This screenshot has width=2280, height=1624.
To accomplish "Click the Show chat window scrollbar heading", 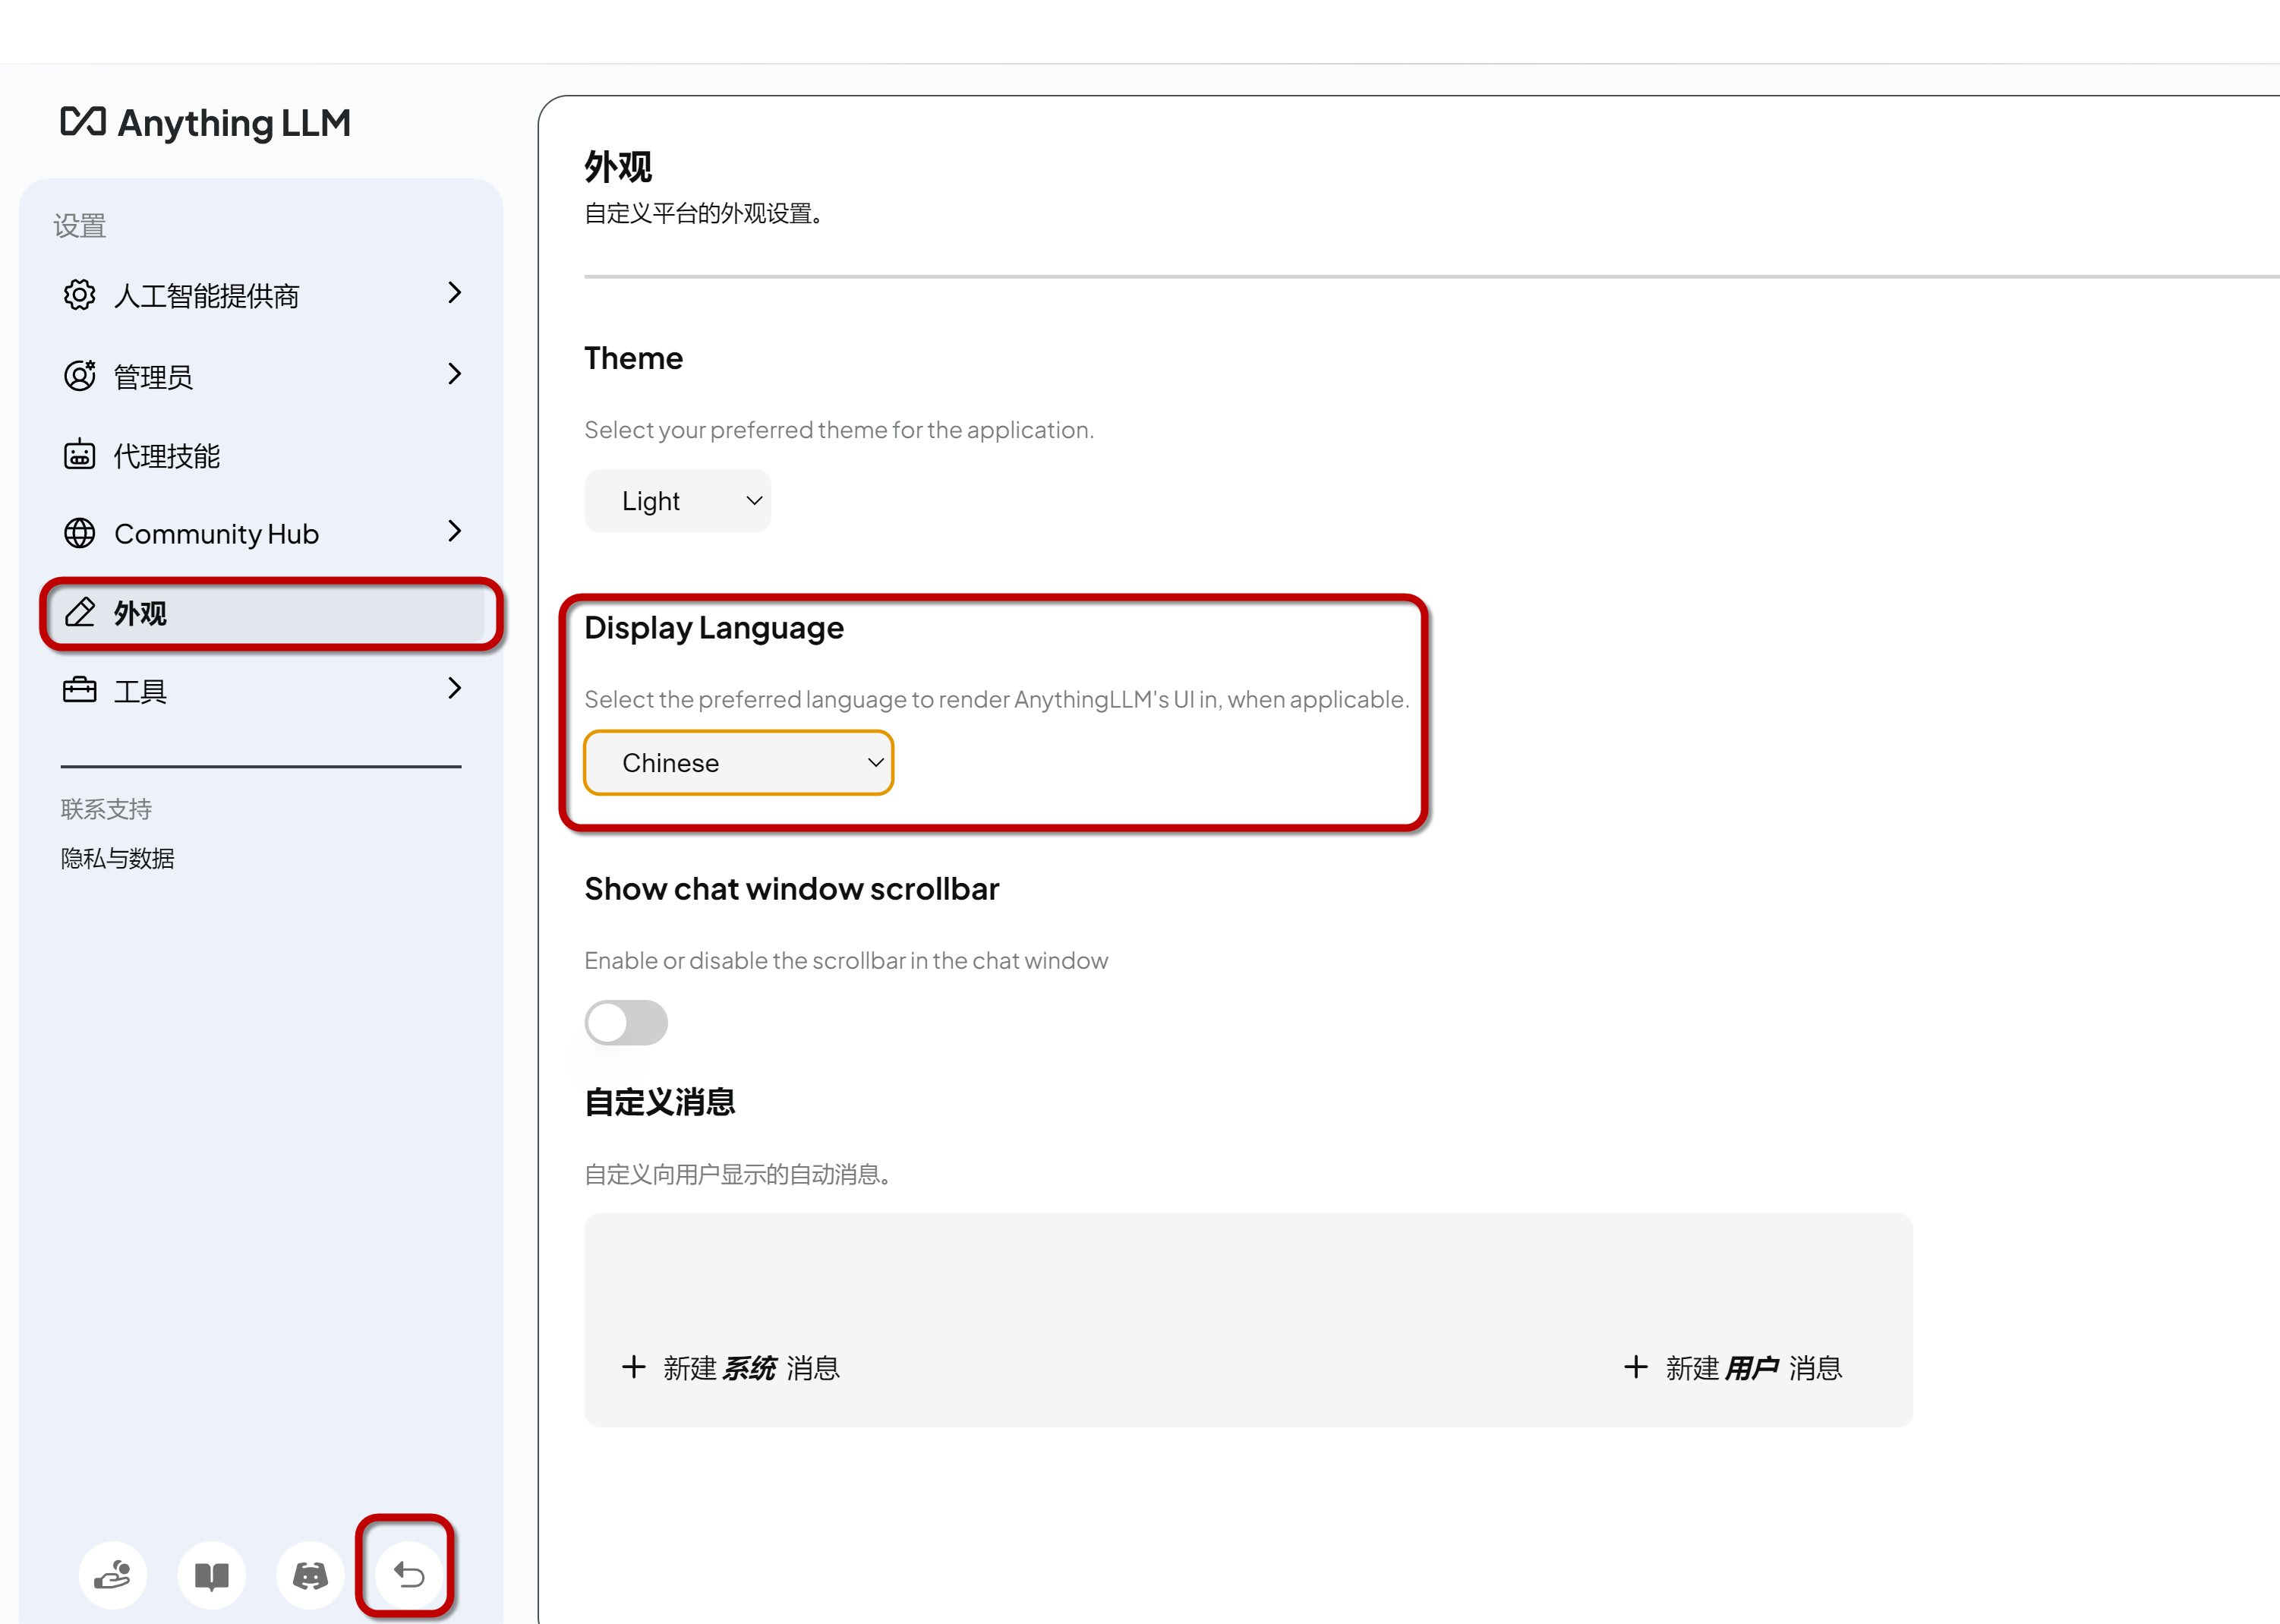I will tap(792, 889).
